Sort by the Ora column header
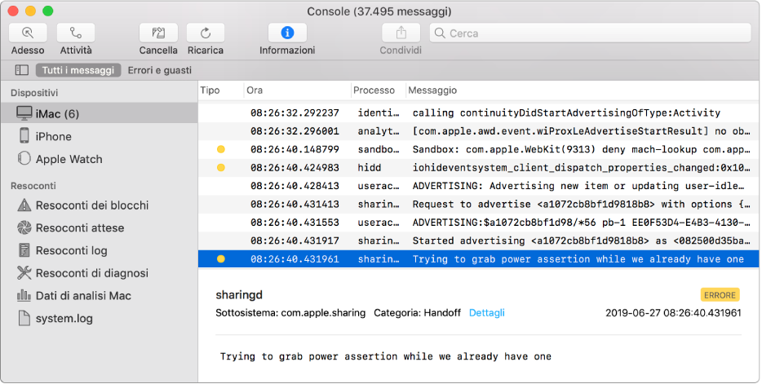The height and width of the screenshot is (384, 762). coord(255,90)
